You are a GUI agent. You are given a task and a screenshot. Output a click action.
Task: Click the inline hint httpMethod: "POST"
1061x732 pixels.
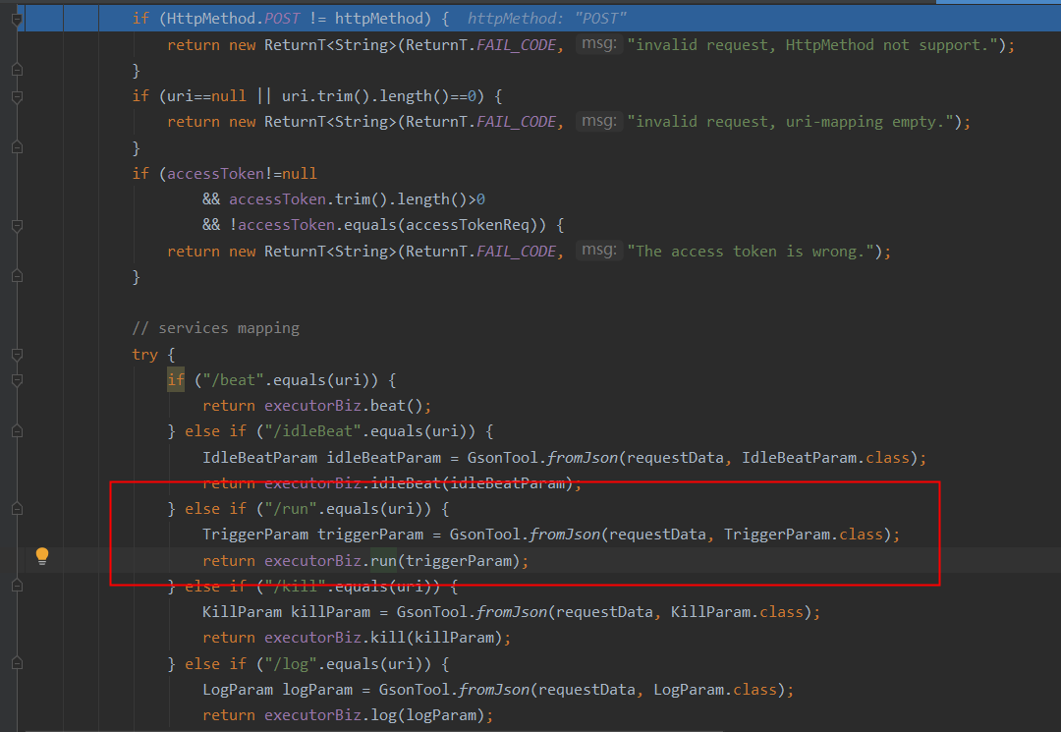click(547, 19)
